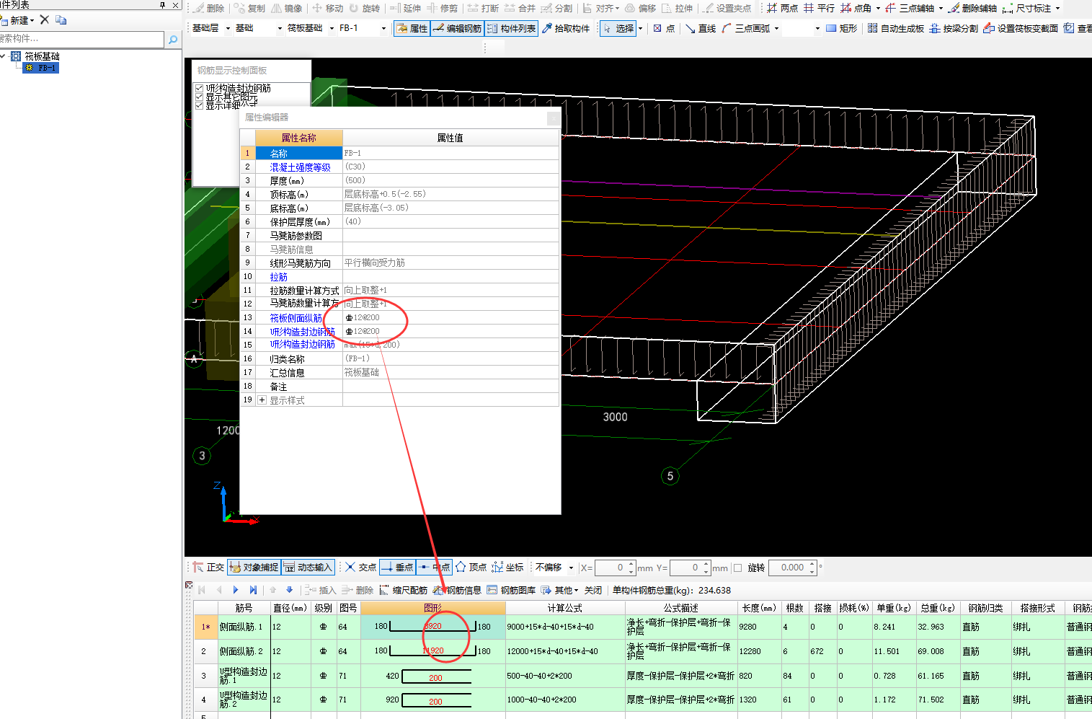Open the 尺寸标注 dimension dropdown
Image resolution: width=1092 pixels, height=719 pixels.
pyautogui.click(x=1057, y=8)
